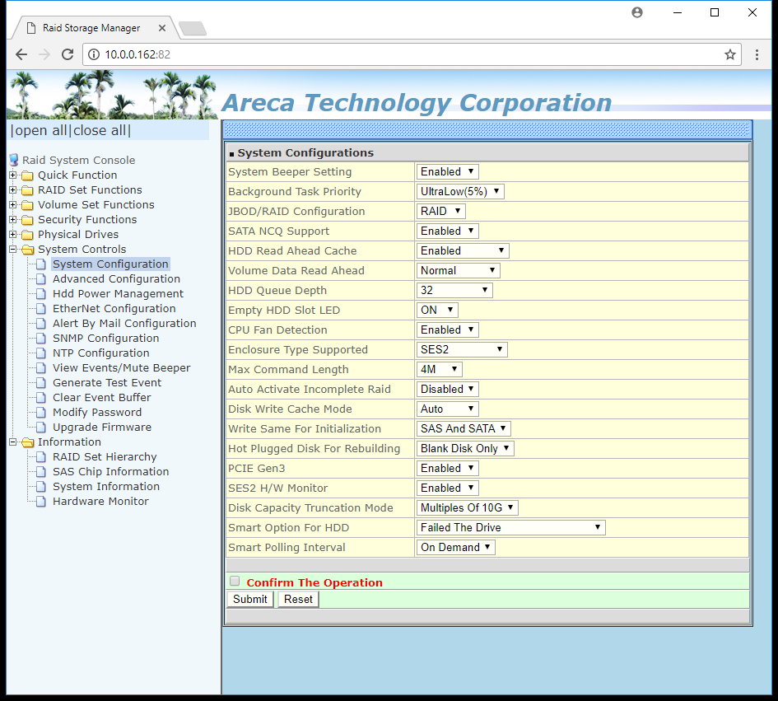Image resolution: width=778 pixels, height=701 pixels.
Task: Click page icon beside Hdd Power Management
Action: [42, 294]
